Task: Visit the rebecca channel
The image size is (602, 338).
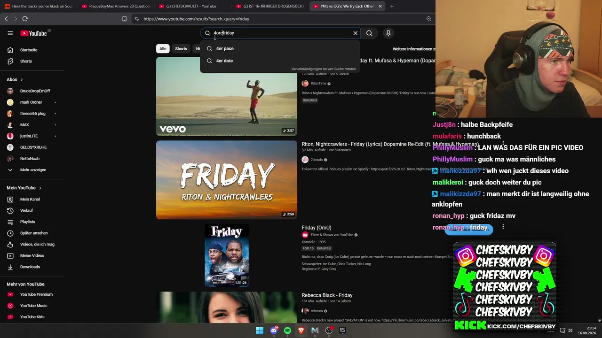Action: (x=317, y=311)
